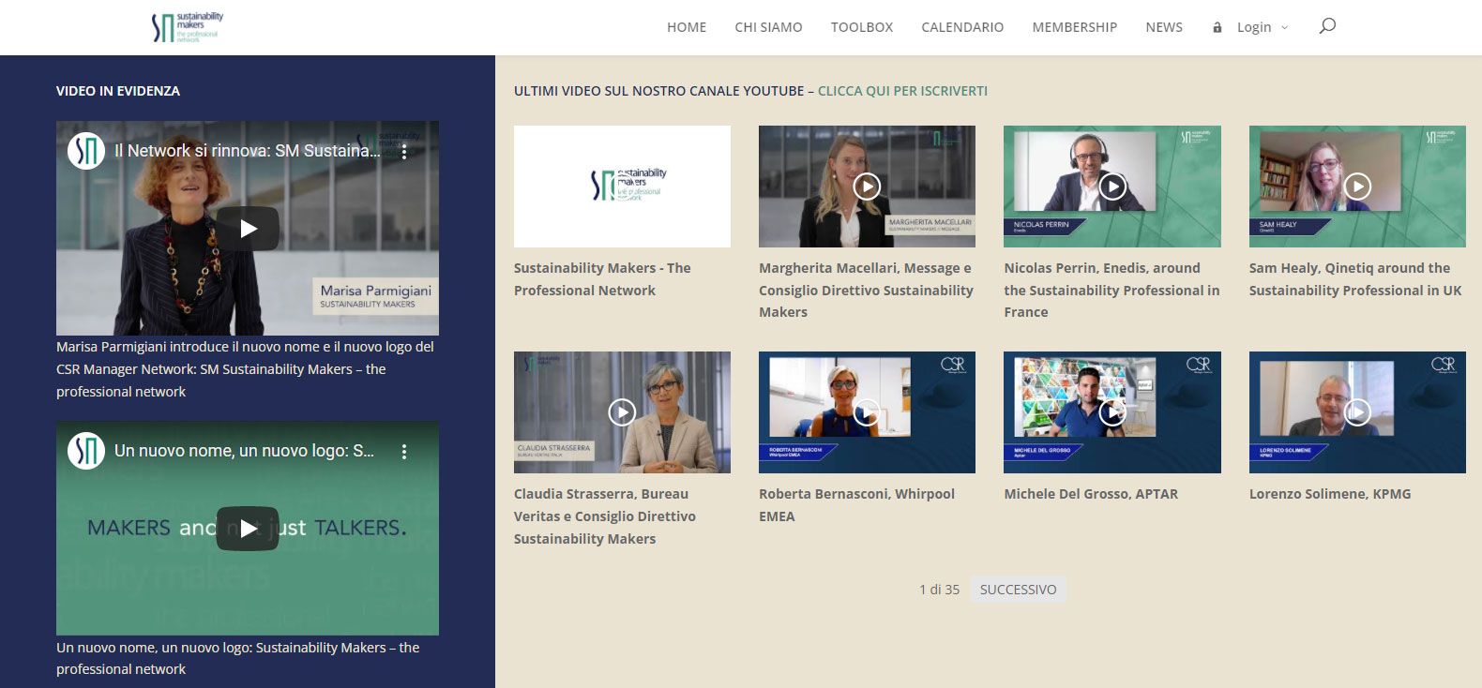Click caption 'Un nuovo nome, un nuovo logo: Sustainability Makers'
The height and width of the screenshot is (688, 1482).
coord(237,658)
